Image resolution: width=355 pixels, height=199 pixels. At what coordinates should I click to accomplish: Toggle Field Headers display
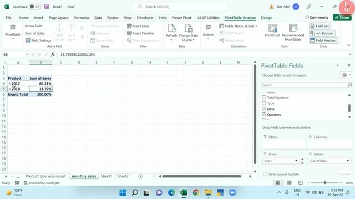click(323, 40)
